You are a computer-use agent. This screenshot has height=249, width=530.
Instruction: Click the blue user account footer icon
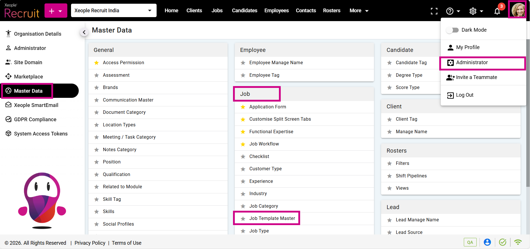click(487, 242)
